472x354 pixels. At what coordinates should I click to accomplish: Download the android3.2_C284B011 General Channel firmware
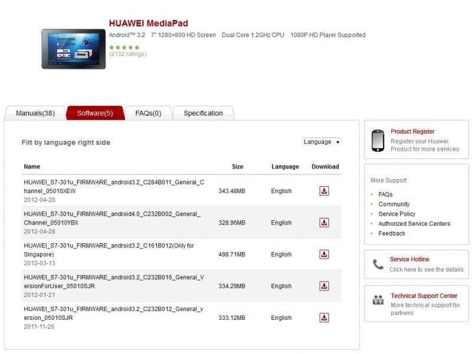pyautogui.click(x=324, y=191)
